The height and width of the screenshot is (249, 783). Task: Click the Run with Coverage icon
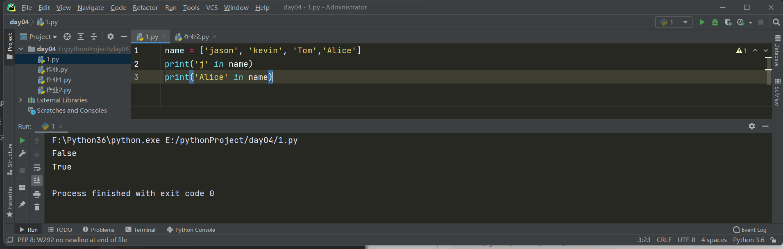pyautogui.click(x=728, y=22)
